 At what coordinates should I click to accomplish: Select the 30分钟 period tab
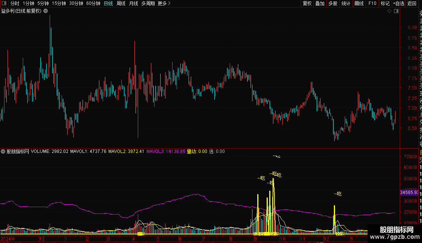click(x=76, y=3)
